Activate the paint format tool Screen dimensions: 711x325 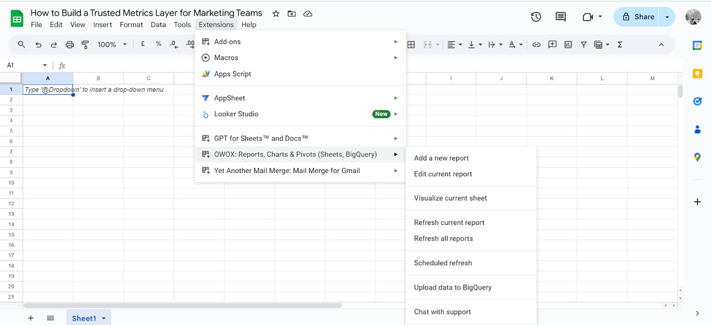click(85, 45)
